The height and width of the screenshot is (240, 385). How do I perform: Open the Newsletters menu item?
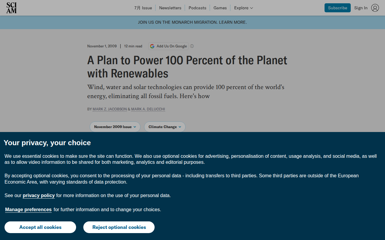coord(170,8)
